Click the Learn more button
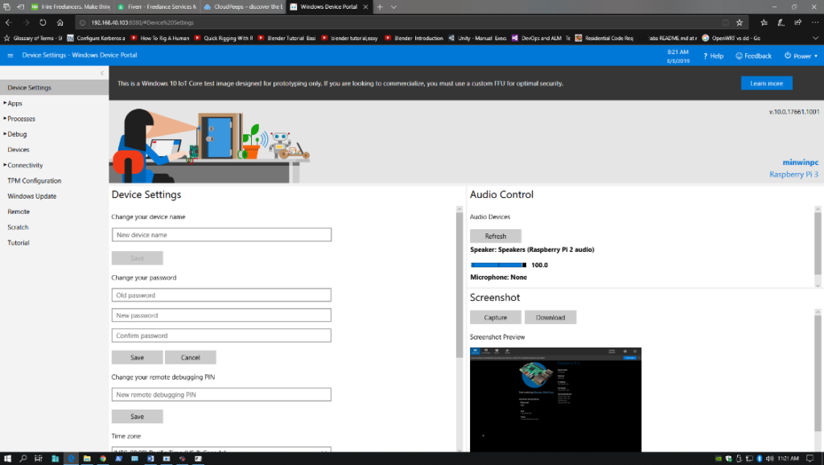This screenshot has height=465, width=824. click(x=765, y=82)
